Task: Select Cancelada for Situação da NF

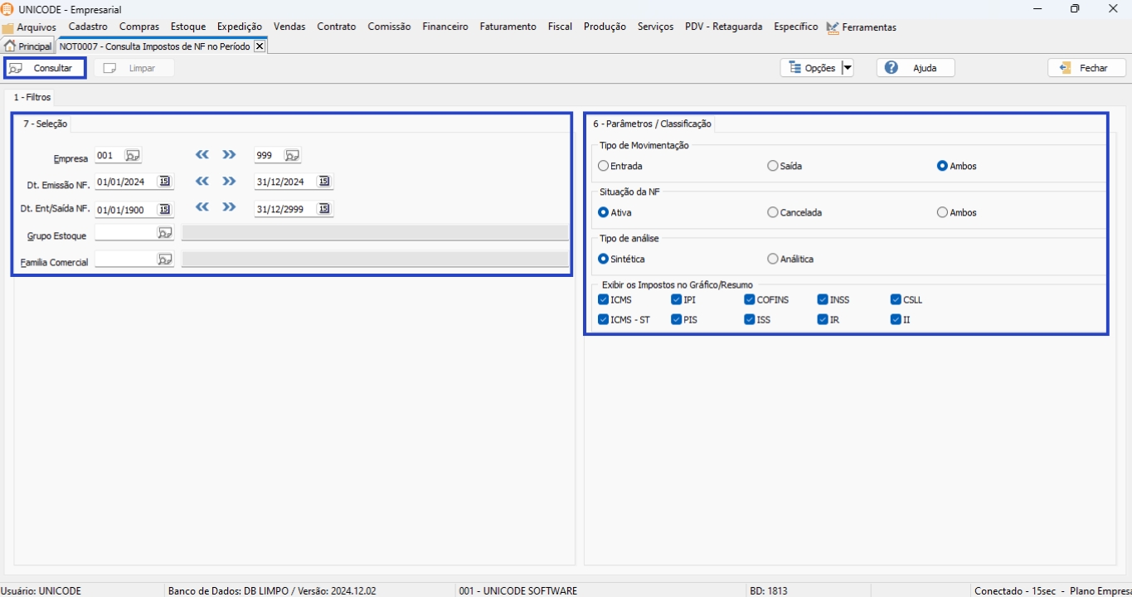Action: tap(773, 212)
